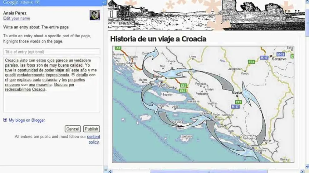Click the horizontal scrollbar thumb

(209, 171)
